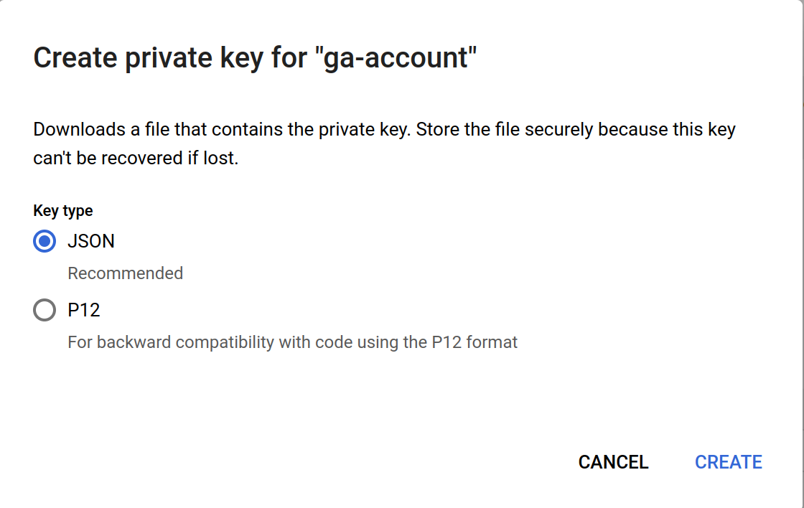
Task: Click the selected JSON radio indicator
Action: pyautogui.click(x=44, y=241)
